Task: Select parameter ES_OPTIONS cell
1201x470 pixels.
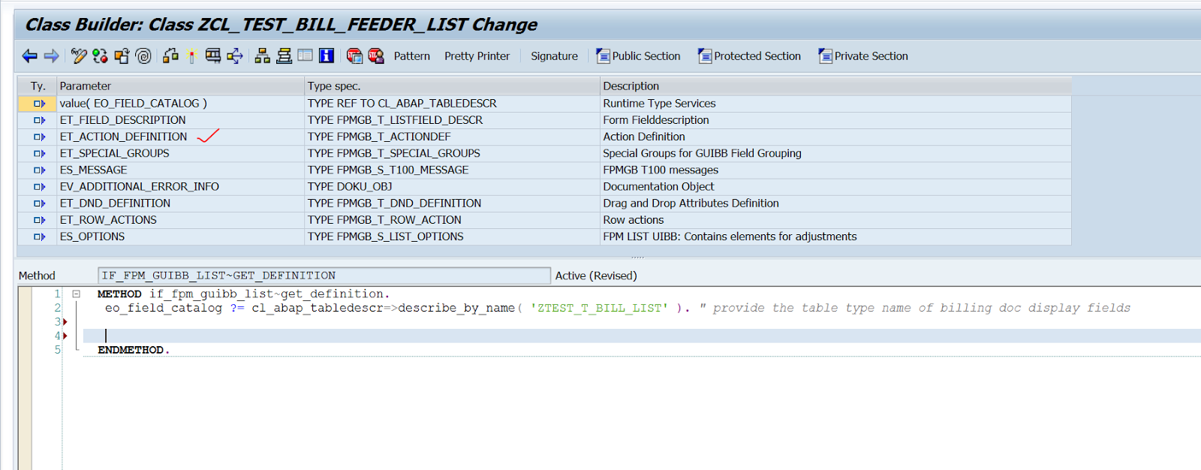Action: pyautogui.click(x=181, y=237)
